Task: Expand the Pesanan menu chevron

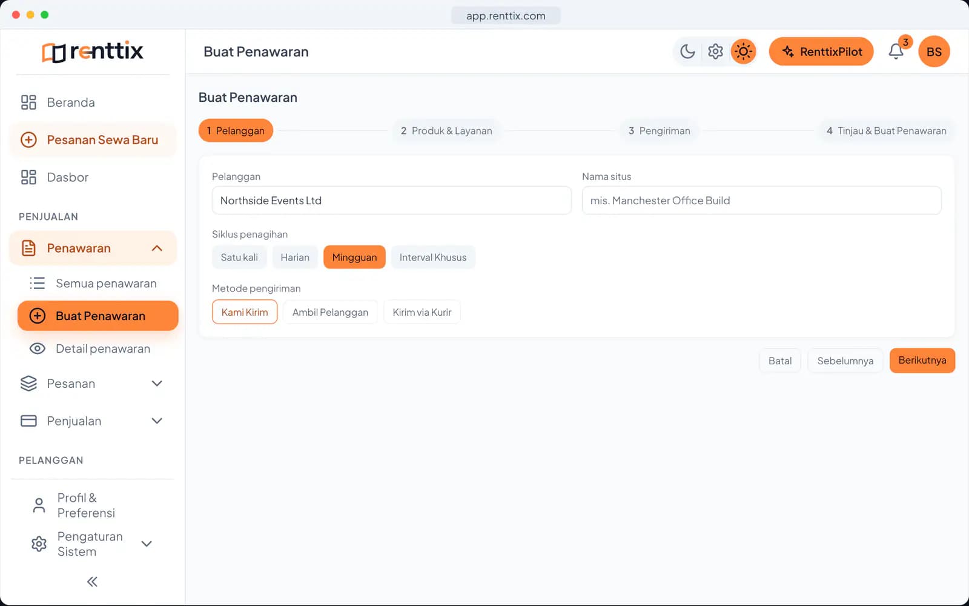Action: (x=157, y=384)
